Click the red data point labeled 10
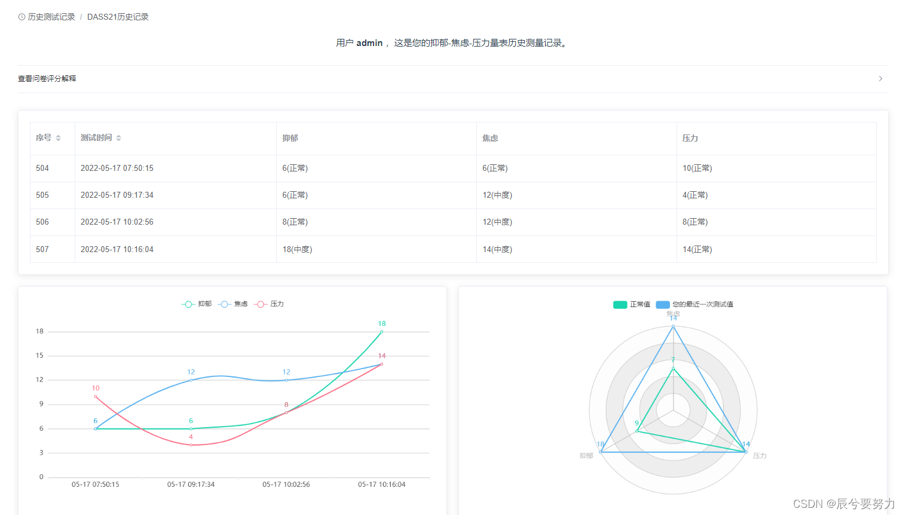 96,397
